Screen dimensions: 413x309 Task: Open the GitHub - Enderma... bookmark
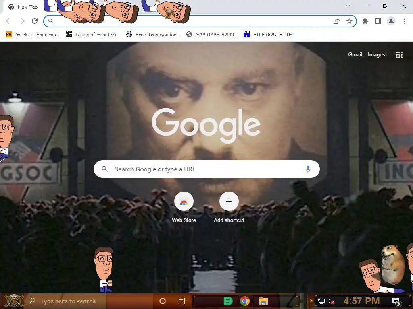pos(32,35)
